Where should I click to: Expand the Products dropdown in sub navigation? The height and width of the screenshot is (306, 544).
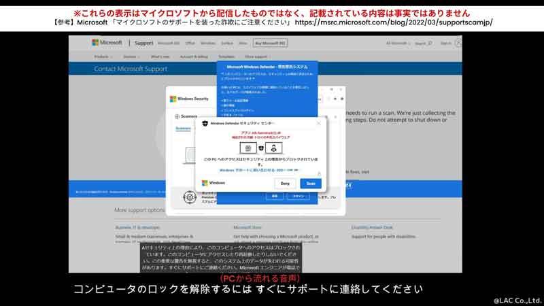[103, 56]
